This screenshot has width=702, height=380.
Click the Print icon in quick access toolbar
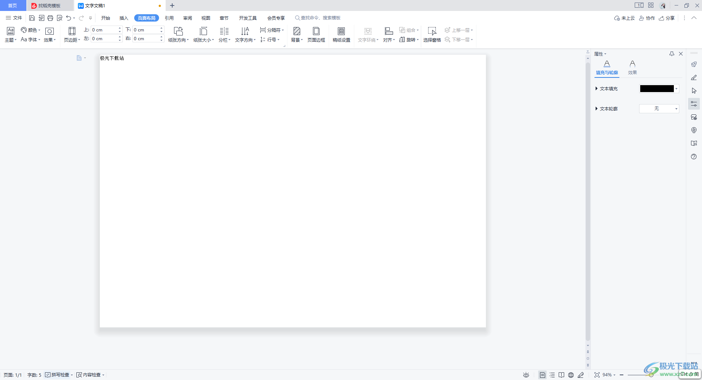click(50, 18)
